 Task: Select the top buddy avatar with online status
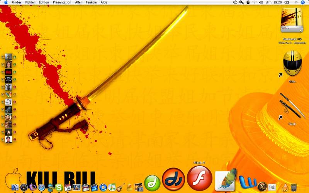(8, 57)
